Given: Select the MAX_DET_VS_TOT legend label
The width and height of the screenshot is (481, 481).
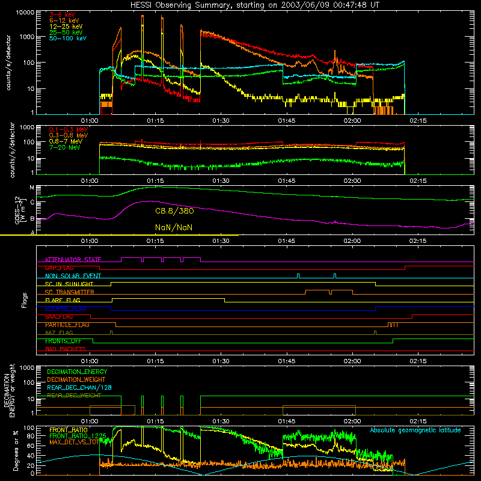Looking at the screenshot, I should [x=75, y=442].
